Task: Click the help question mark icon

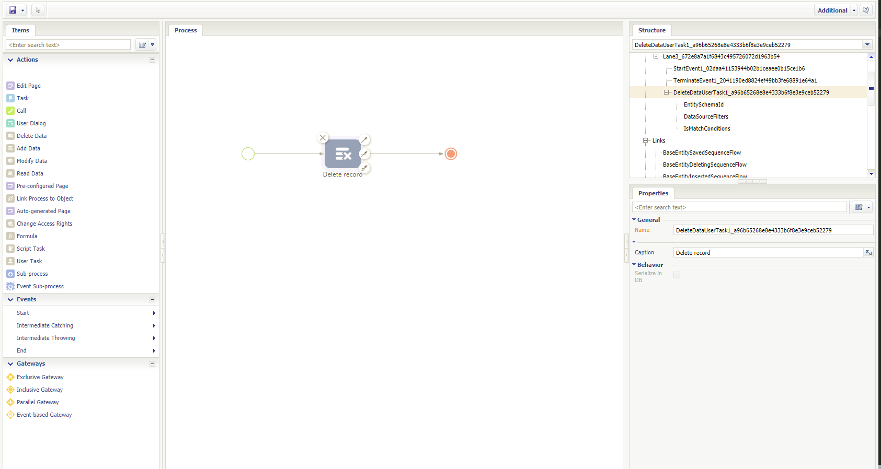Action: [x=866, y=10]
